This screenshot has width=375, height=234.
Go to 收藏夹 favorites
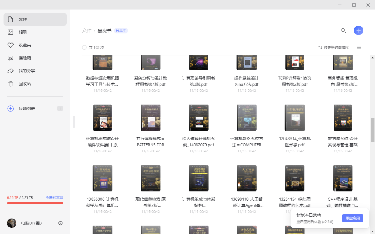pyautogui.click(x=35, y=45)
